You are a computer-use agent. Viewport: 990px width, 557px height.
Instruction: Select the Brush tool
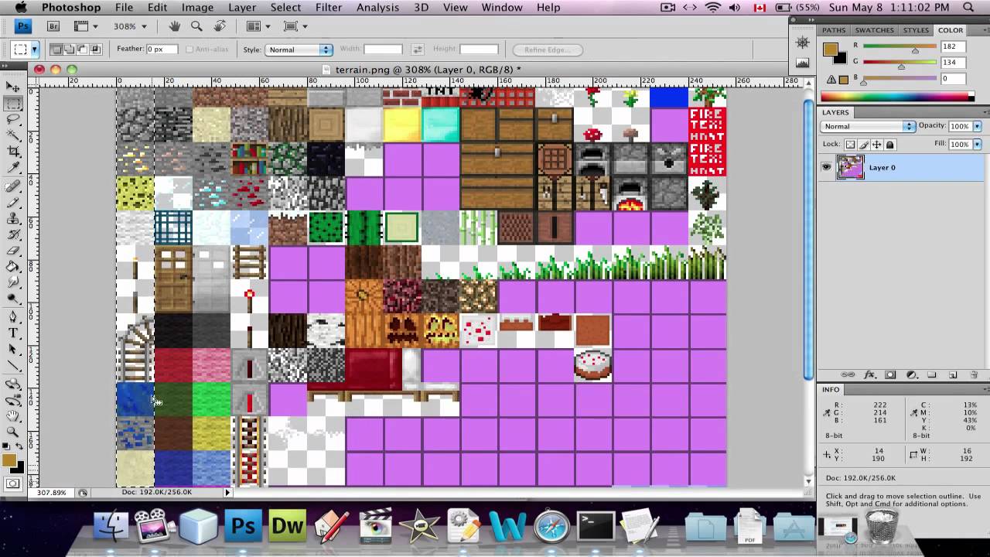(x=13, y=203)
